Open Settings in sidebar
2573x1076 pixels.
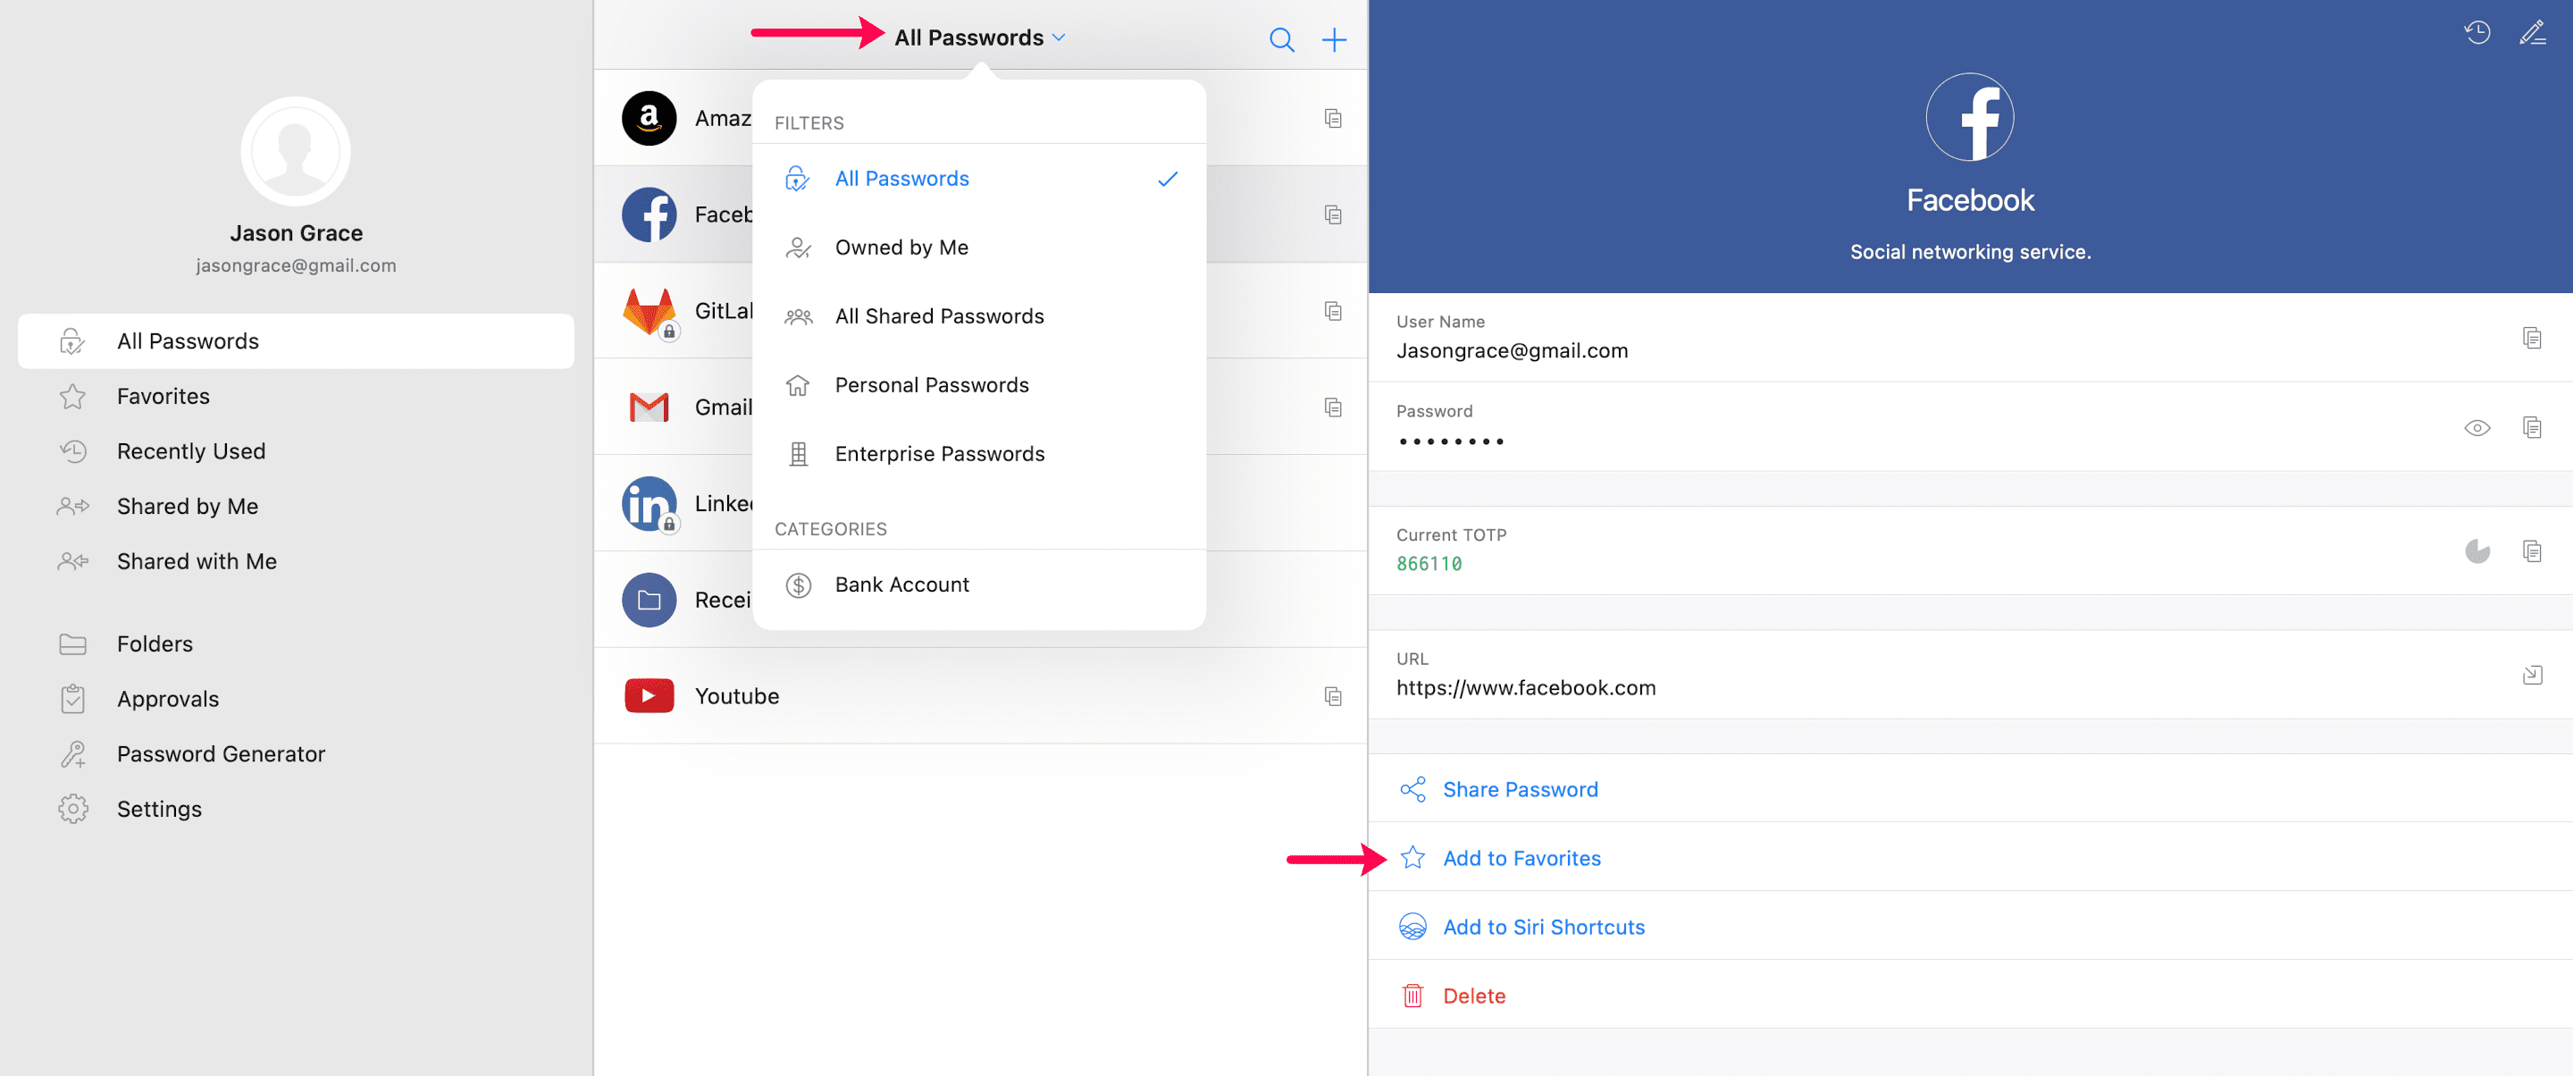point(296,810)
